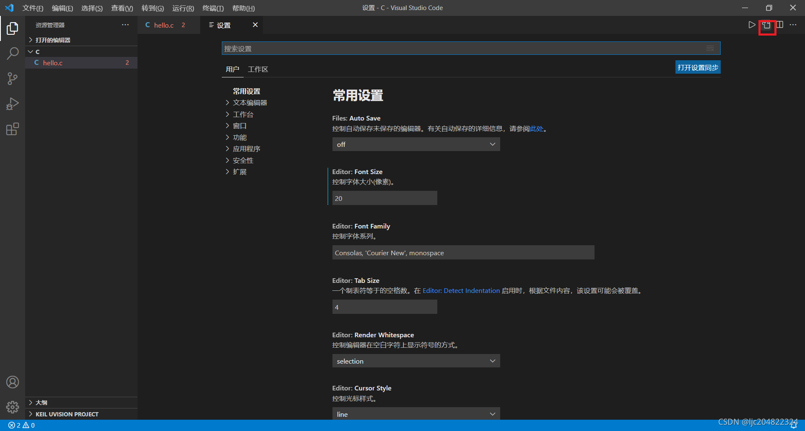Click the 打开设置同步 button
This screenshot has width=805, height=431.
coord(698,67)
